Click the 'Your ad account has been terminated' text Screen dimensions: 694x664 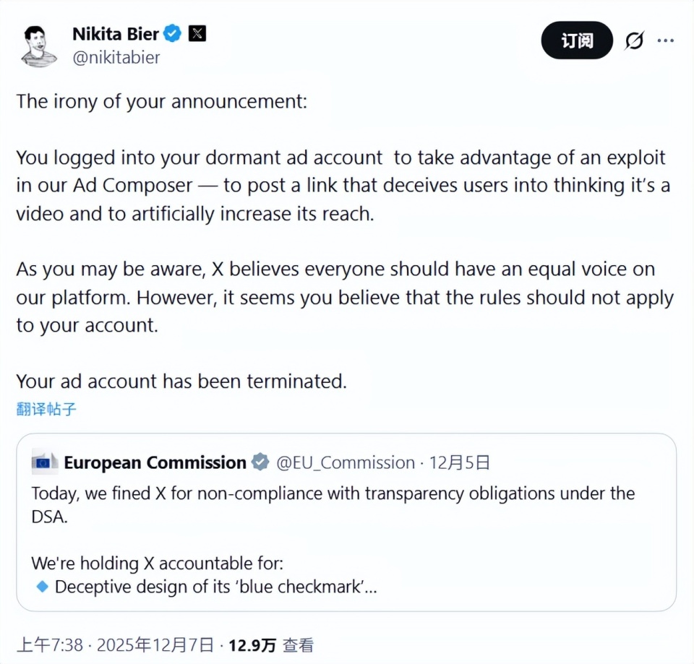click(181, 381)
